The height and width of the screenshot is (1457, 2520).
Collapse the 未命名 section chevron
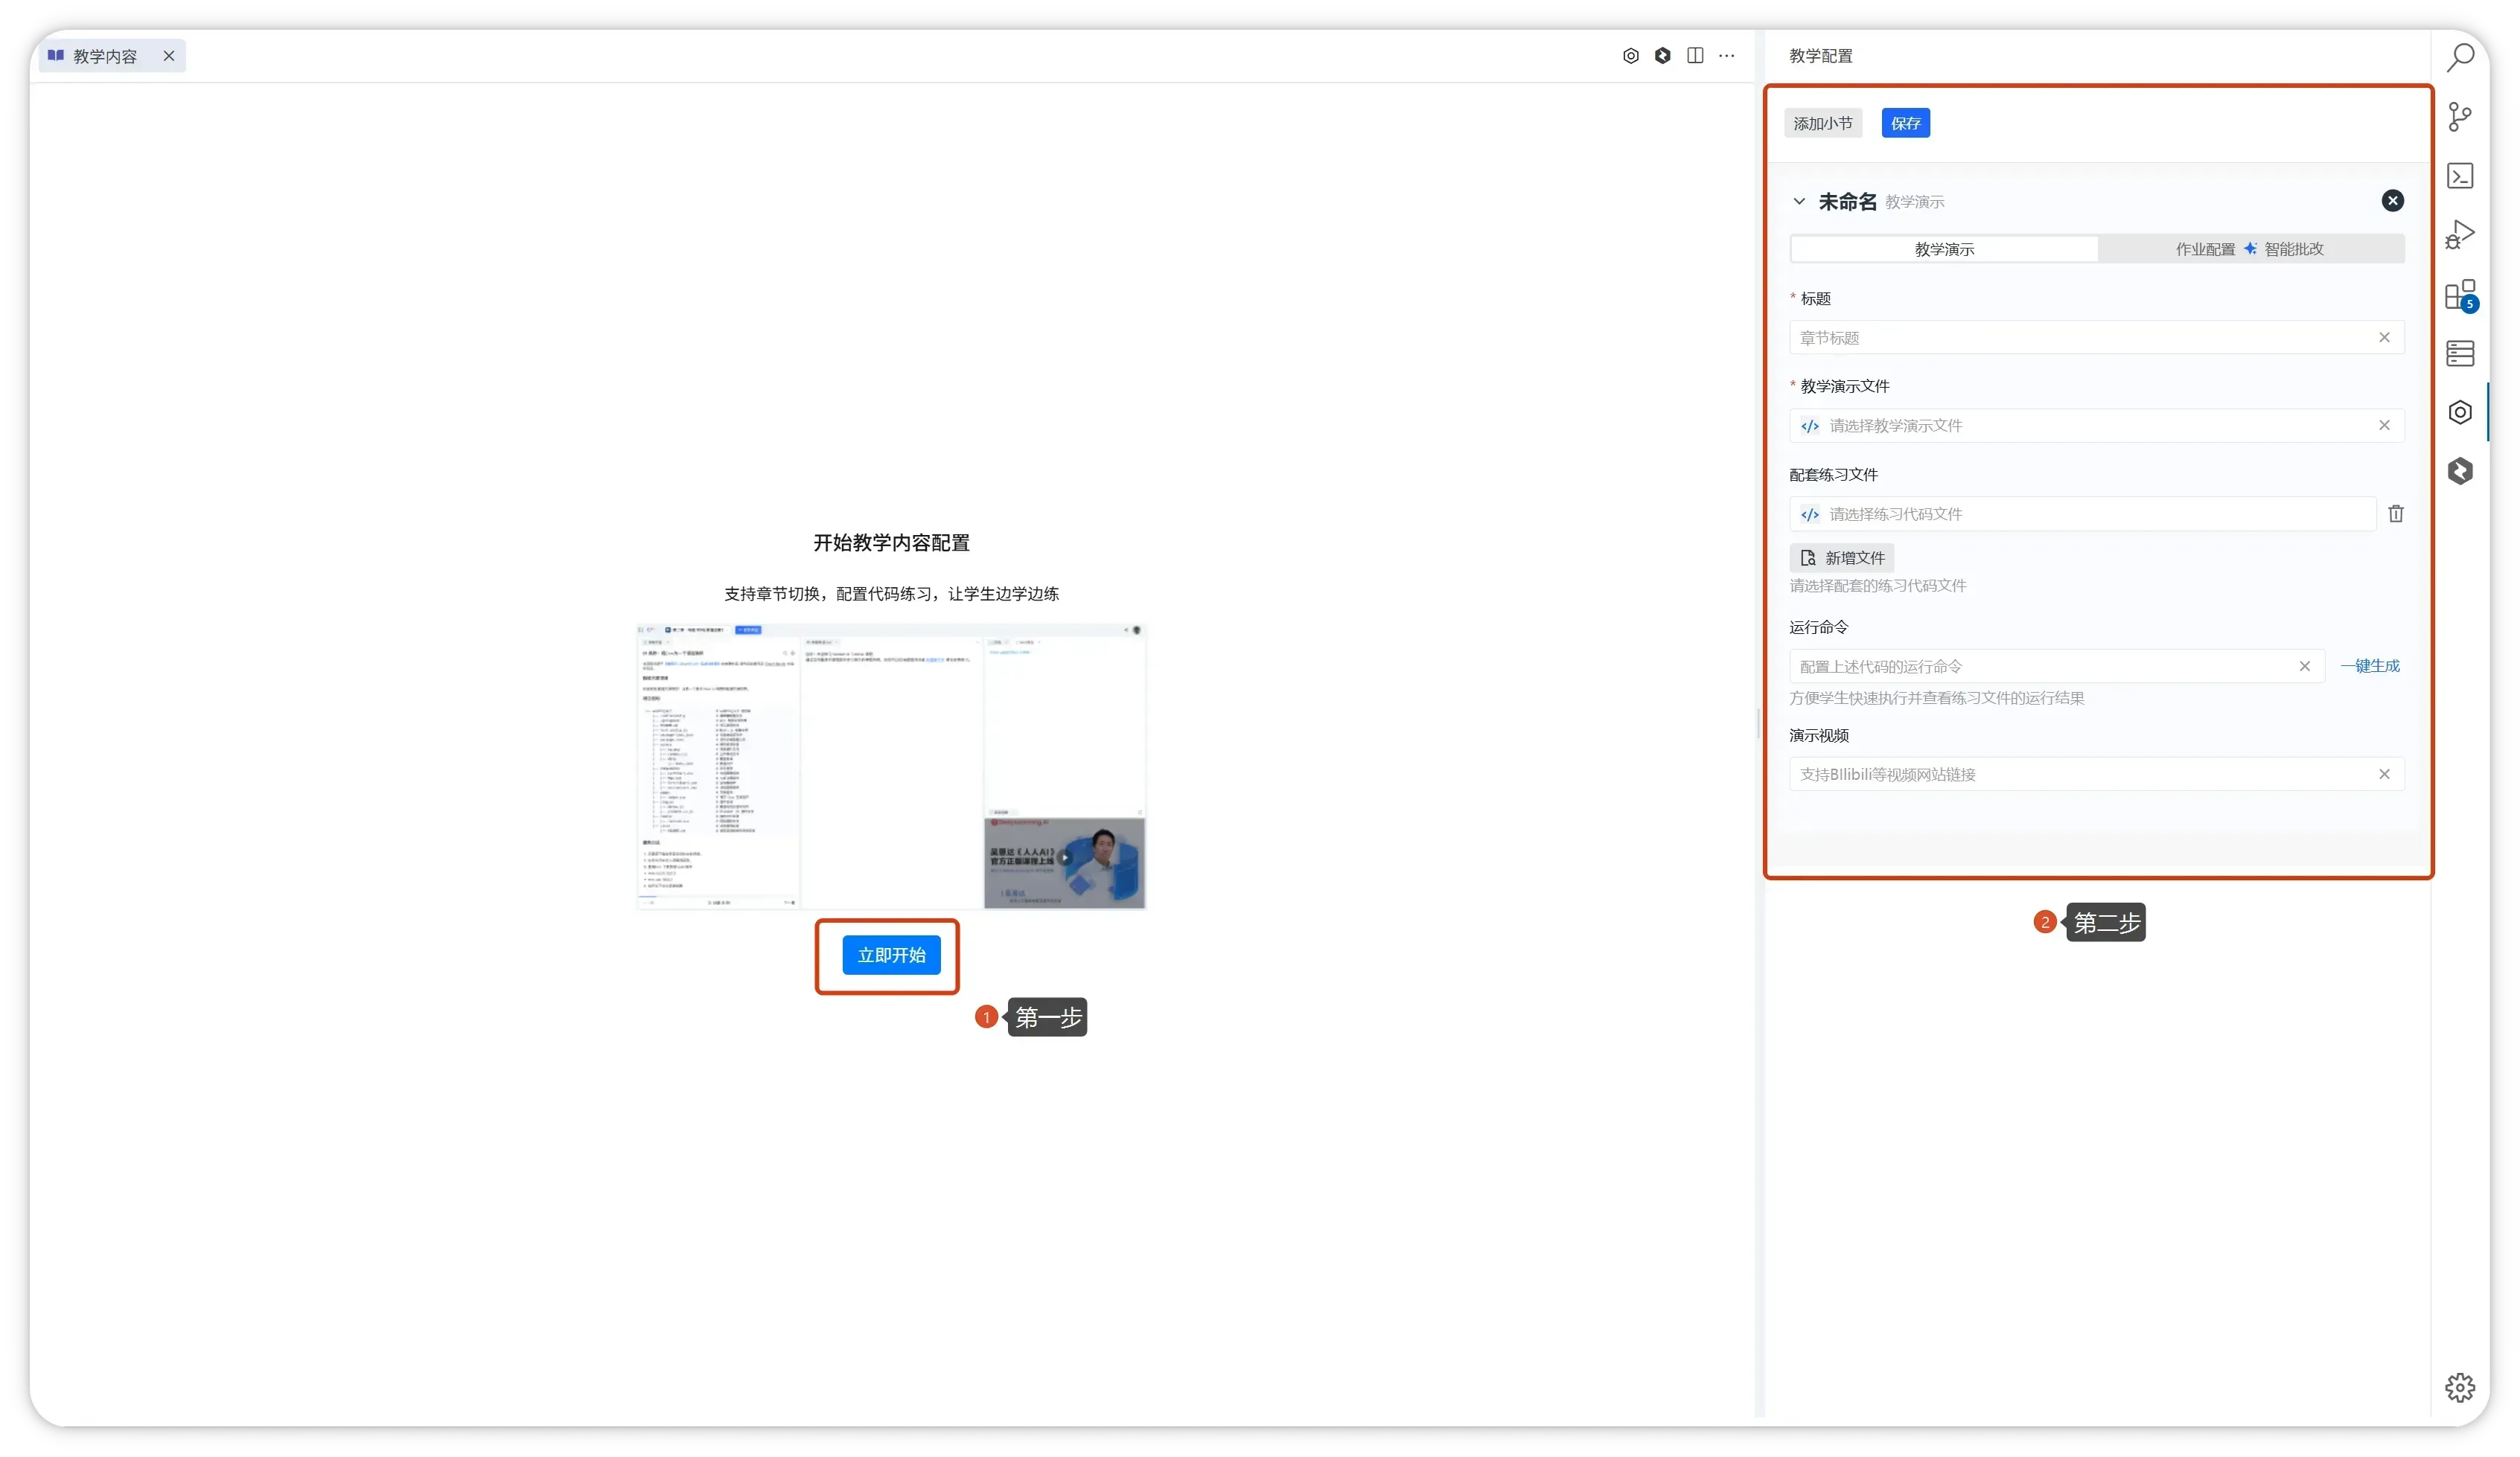click(1799, 202)
